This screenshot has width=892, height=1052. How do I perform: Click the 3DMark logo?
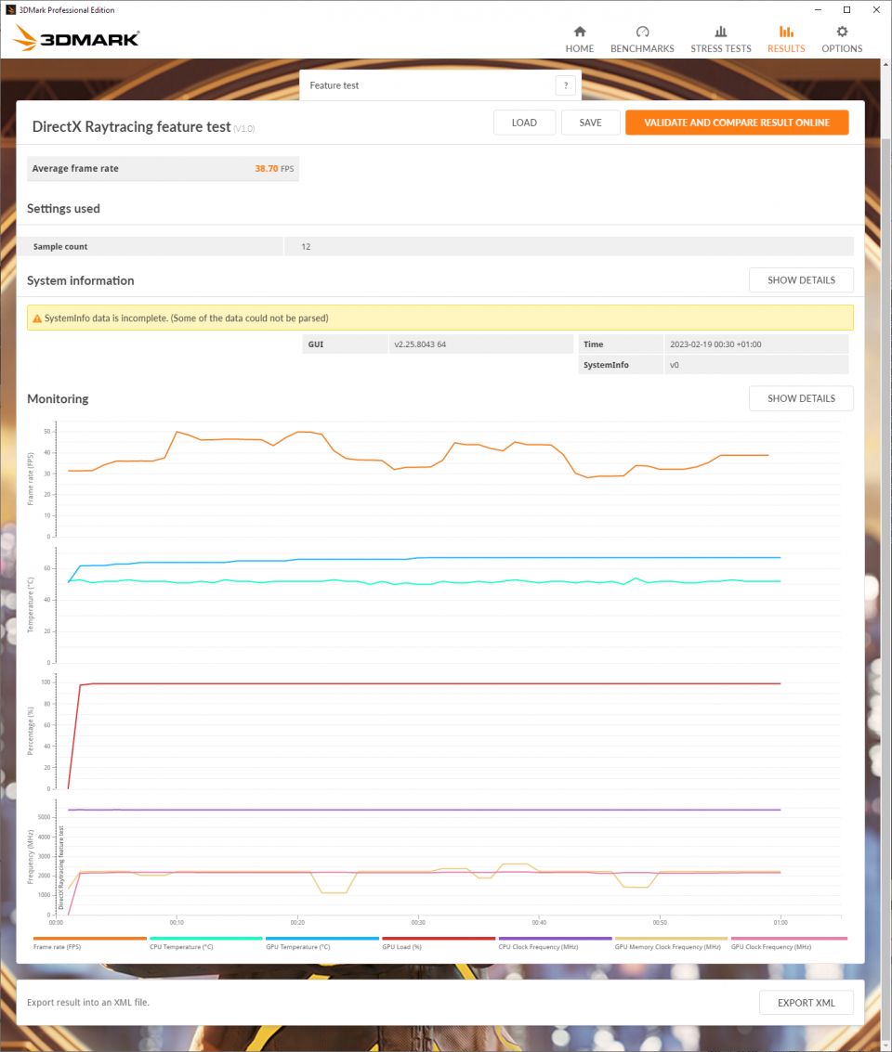coord(76,38)
